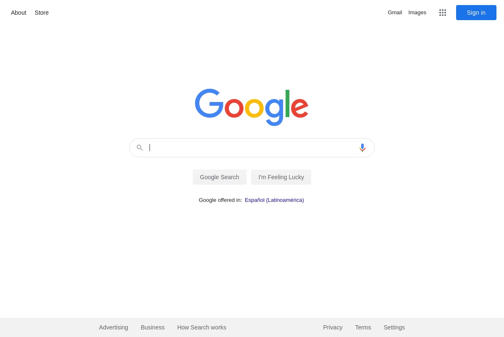Image resolution: width=504 pixels, height=337 pixels.
Task: Click the magnifying glass search icon
Action: pos(140,148)
